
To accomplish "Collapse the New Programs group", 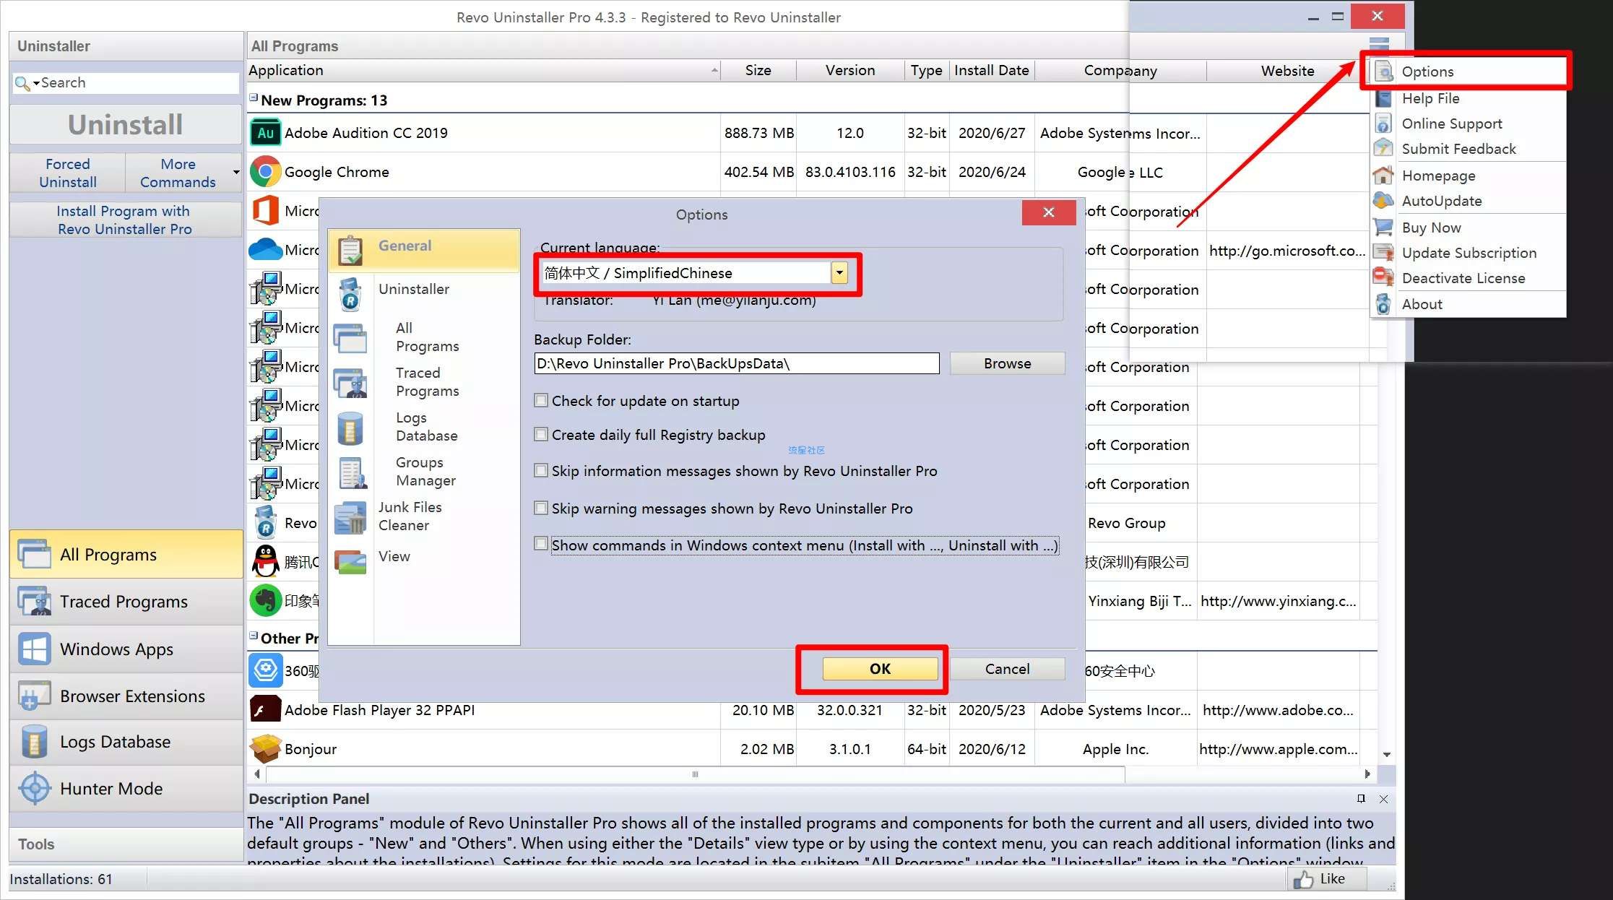I will click(x=254, y=97).
